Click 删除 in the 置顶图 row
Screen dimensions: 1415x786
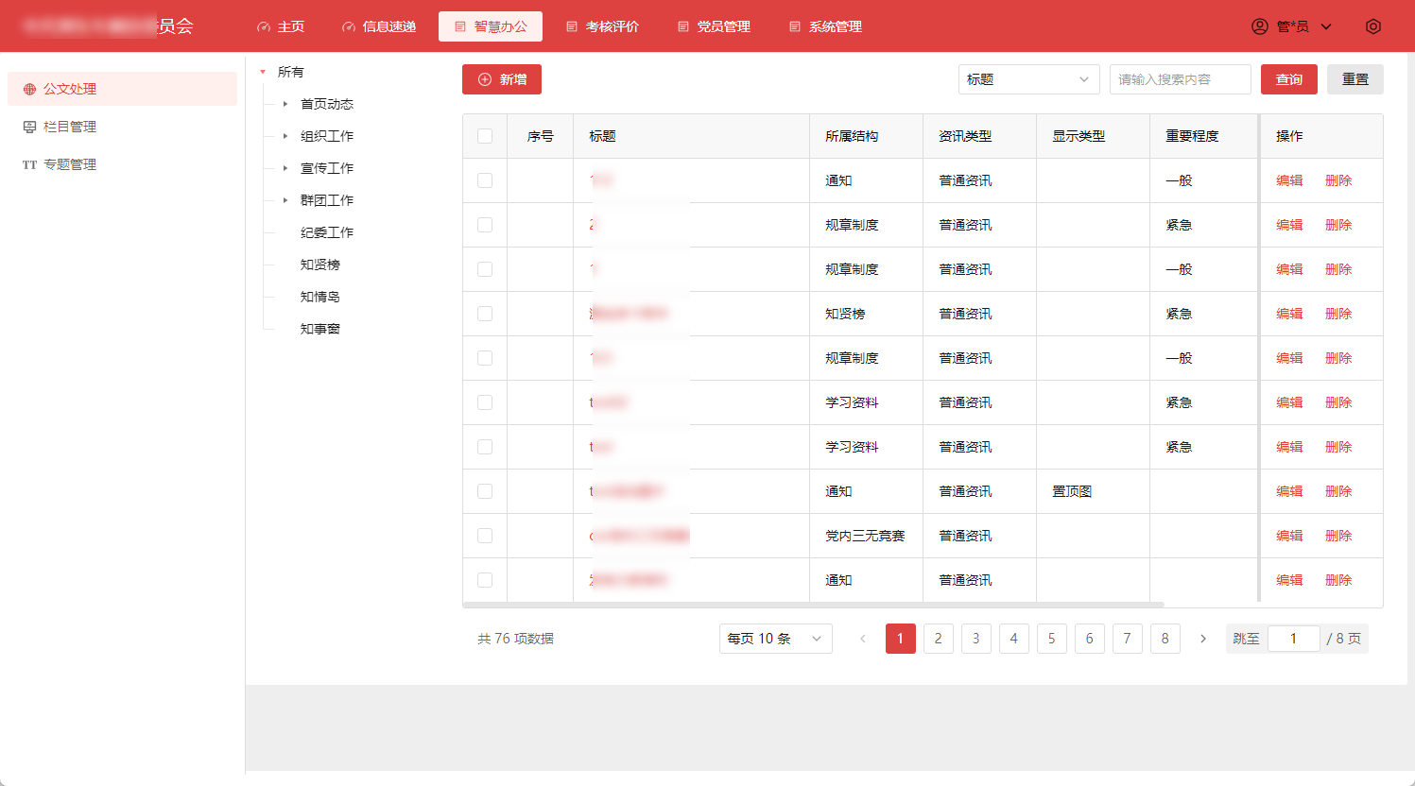point(1338,491)
